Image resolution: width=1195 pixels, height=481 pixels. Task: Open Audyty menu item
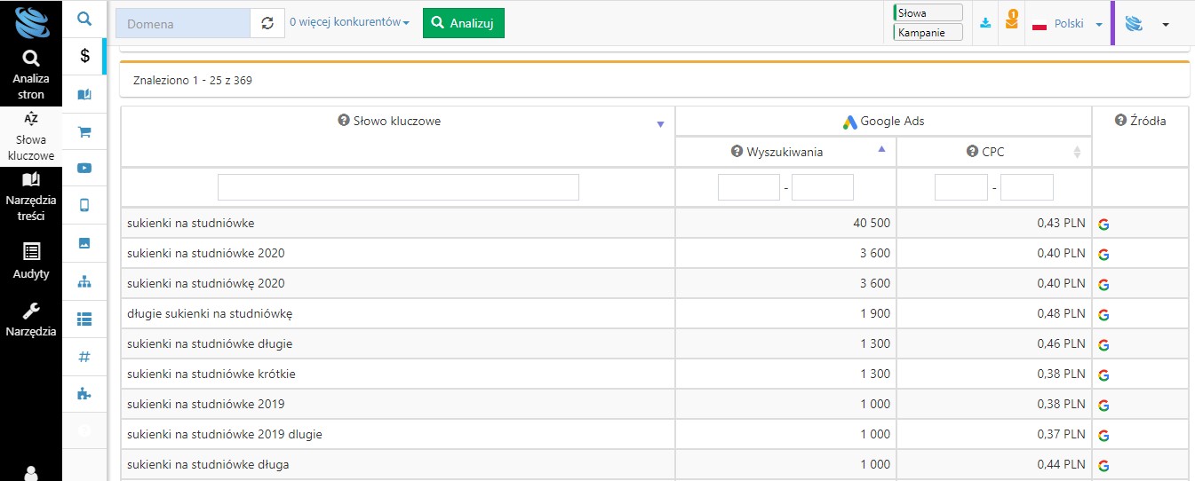point(31,261)
